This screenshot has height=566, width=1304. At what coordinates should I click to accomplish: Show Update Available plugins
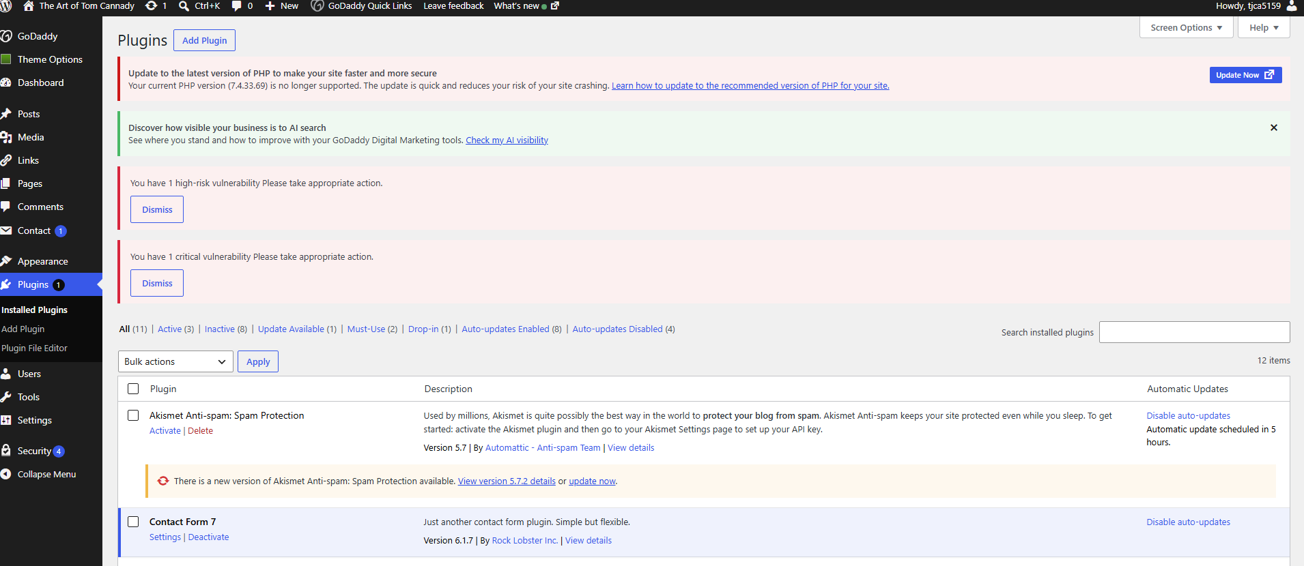point(291,329)
